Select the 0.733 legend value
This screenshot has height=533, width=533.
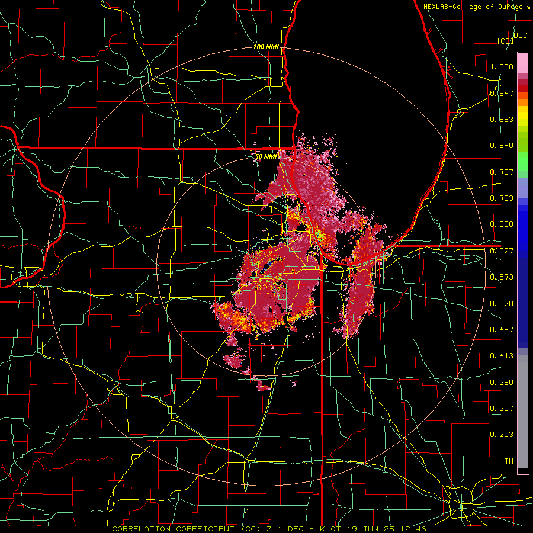(x=502, y=198)
